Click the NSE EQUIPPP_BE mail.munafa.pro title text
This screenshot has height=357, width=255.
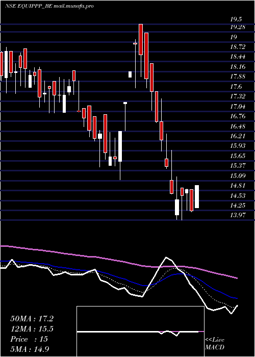(x=49, y=6)
